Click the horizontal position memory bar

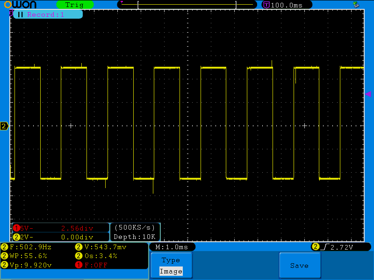tap(187, 5)
